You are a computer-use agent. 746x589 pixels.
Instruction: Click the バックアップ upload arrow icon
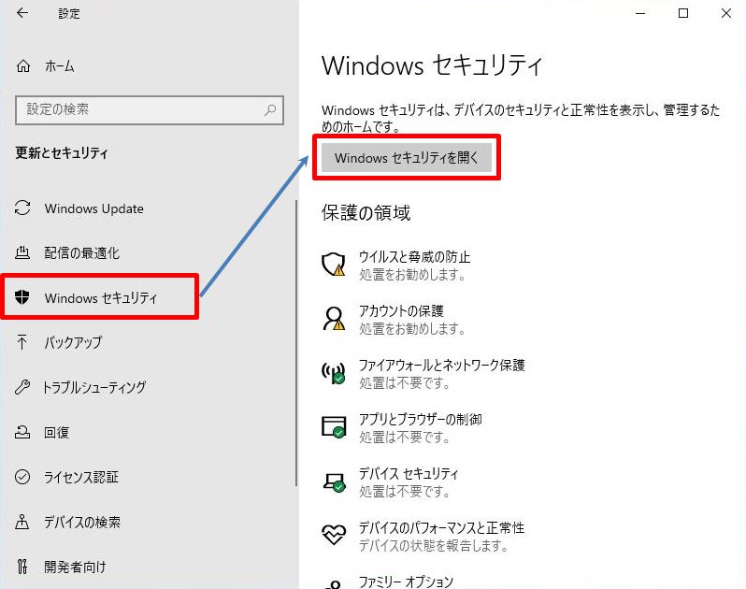point(22,341)
